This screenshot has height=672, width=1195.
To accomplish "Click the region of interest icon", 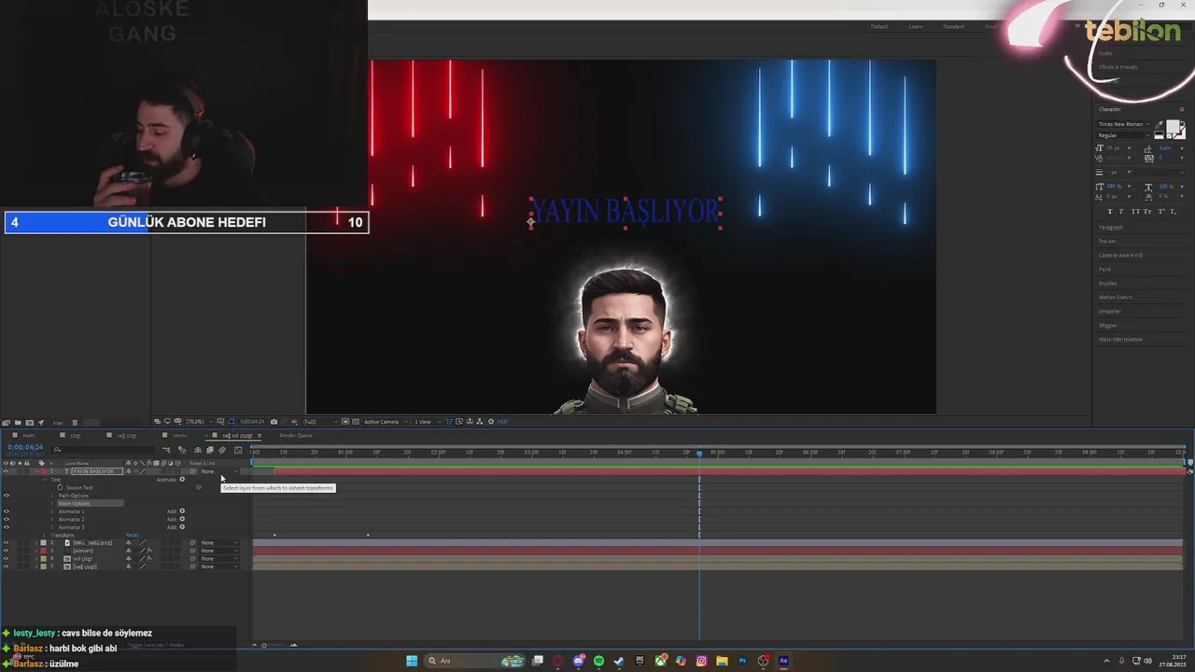I will tap(345, 422).
